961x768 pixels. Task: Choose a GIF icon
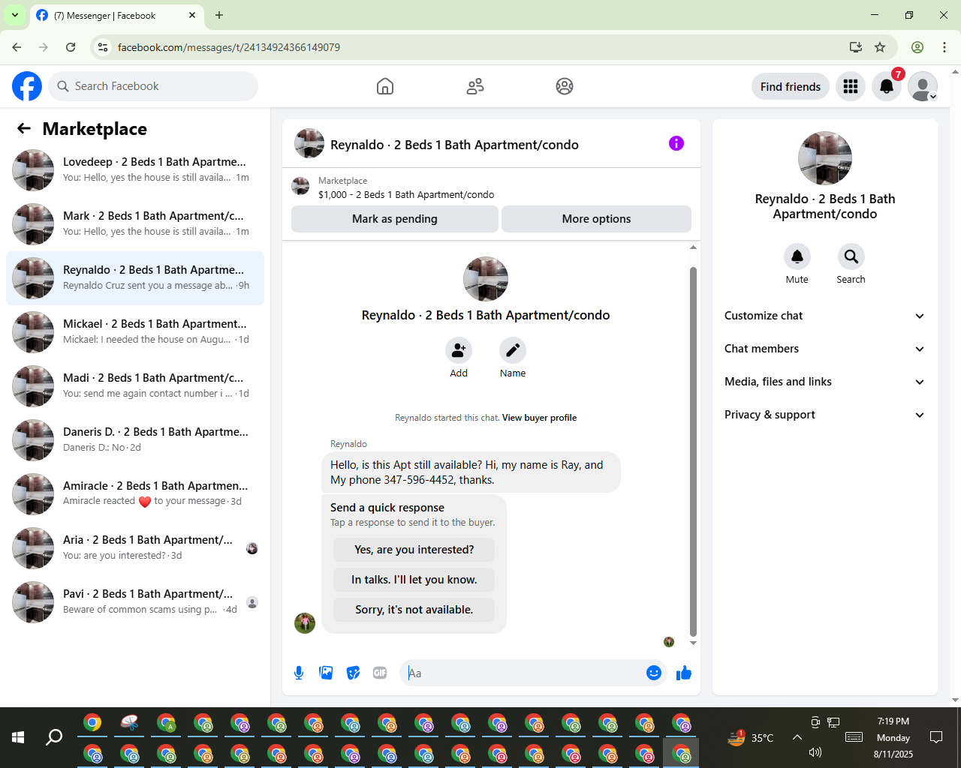[380, 673]
